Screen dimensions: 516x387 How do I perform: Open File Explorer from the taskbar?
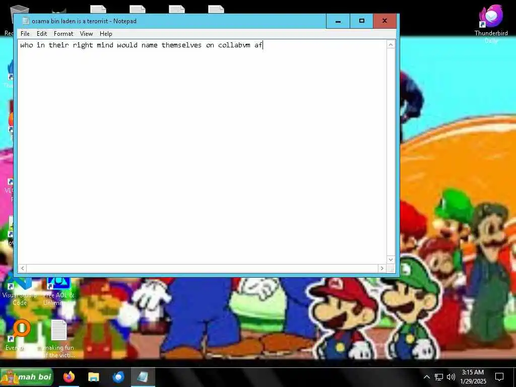pyautogui.click(x=93, y=377)
